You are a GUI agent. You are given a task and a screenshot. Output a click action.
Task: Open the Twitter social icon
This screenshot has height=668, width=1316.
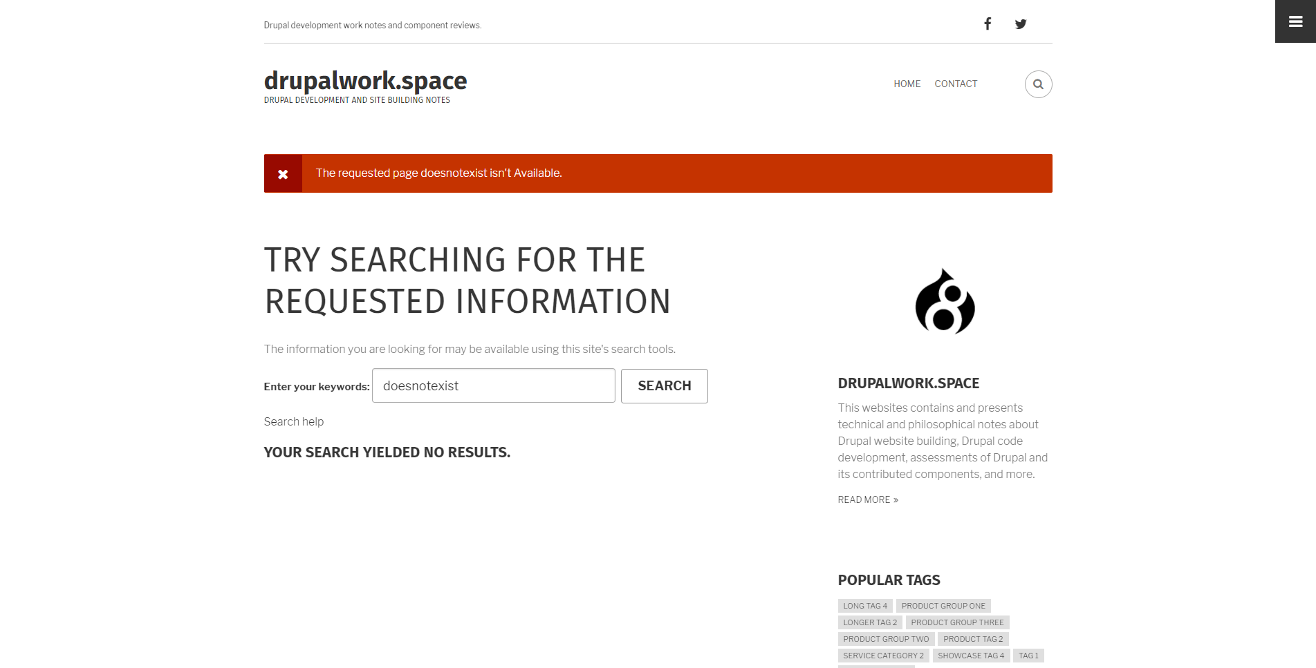coord(1020,24)
